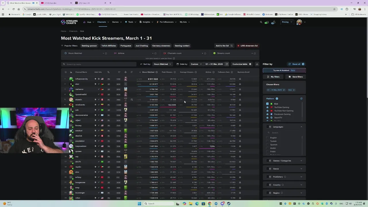Screen dimensions: 368x207
Task: Click the Country info icon
Action: [283, 185]
